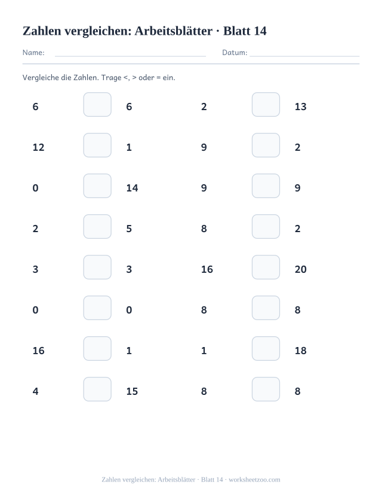Select answer box between 6 and 6
Viewport: 382px width, 496px height.
(x=97, y=104)
